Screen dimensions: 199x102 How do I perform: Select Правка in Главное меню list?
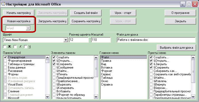pos(123,61)
